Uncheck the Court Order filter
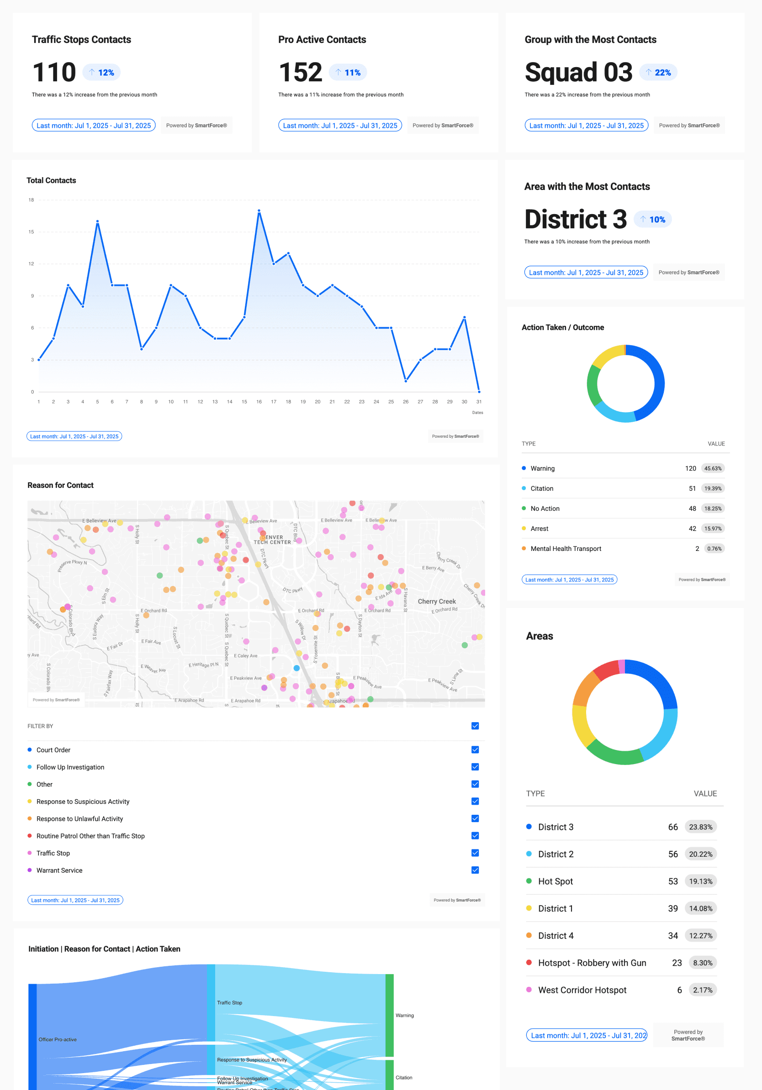This screenshot has height=1090, width=762. [x=475, y=749]
